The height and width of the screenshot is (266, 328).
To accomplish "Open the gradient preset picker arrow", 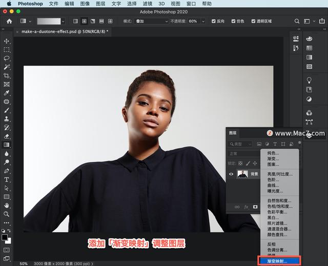I will pos(63,22).
